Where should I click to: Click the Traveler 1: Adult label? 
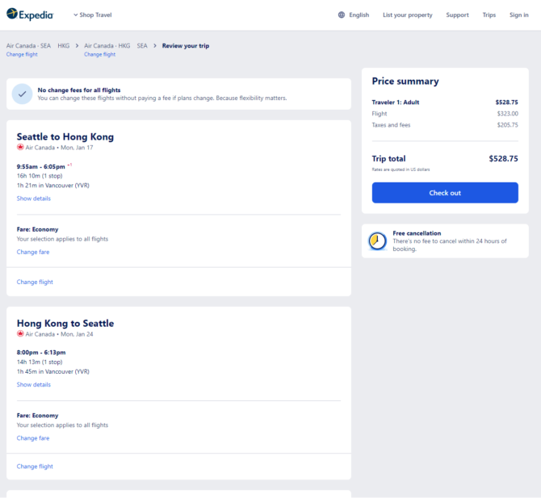[396, 102]
